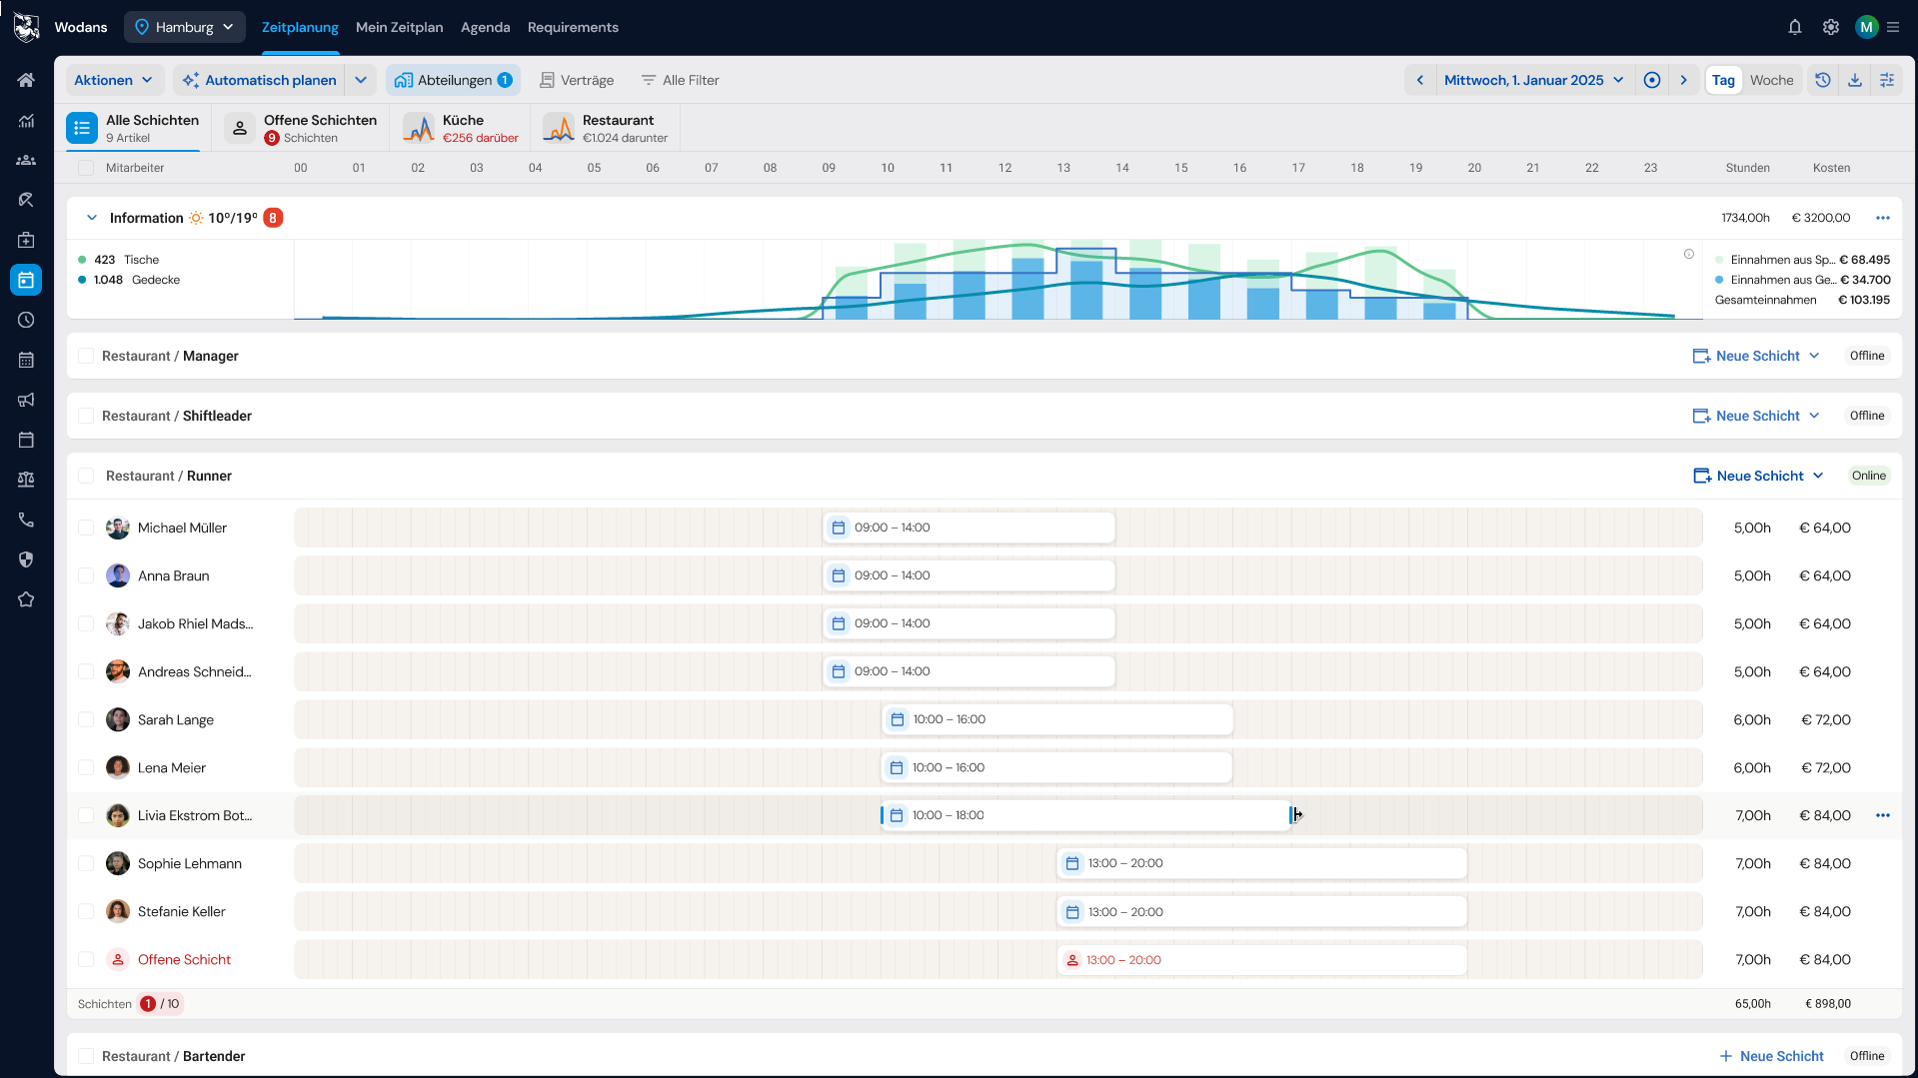1918x1078 pixels.
Task: Click the Offene Schicht 13:00 – 20:00 bar
Action: [1262, 960]
